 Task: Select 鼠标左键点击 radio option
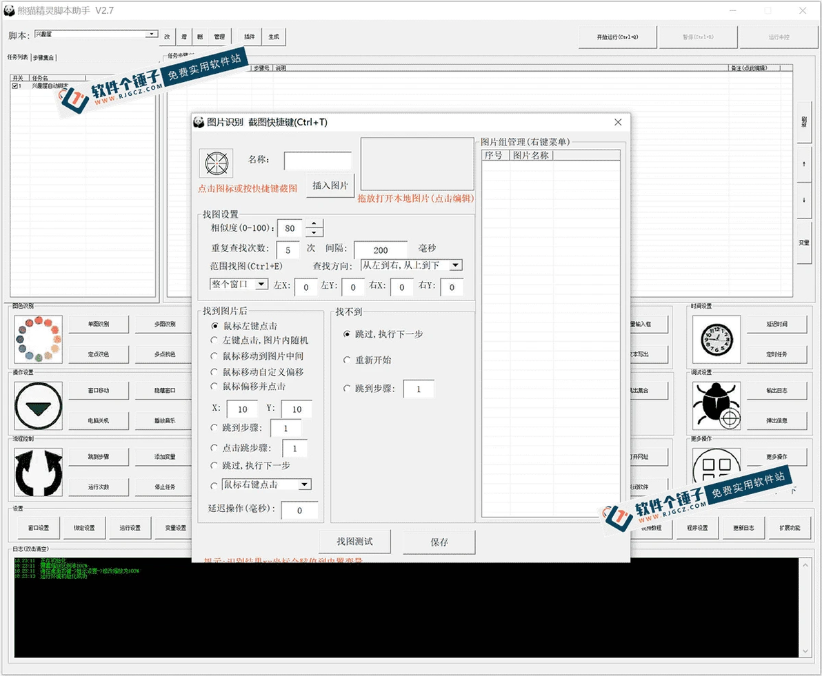pos(214,326)
